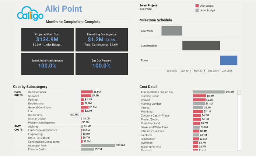Click the Common Area $8.9M bar

coord(87,91)
